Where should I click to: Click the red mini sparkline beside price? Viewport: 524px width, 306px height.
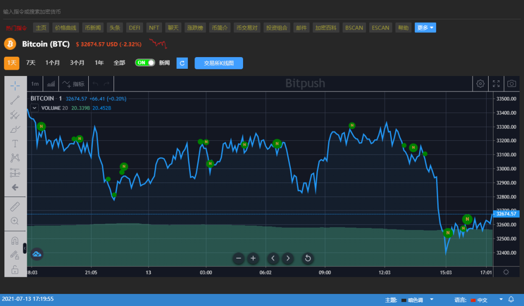(158, 44)
